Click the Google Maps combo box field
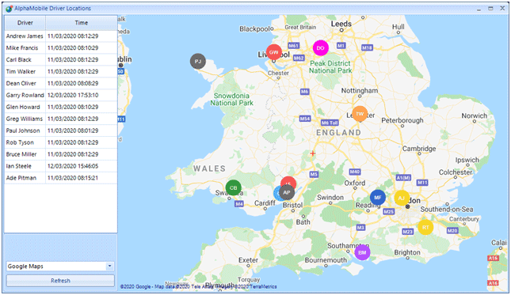The image size is (511, 295). [60, 266]
